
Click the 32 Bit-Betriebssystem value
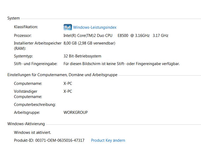point(82,56)
